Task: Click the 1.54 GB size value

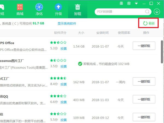Action: [79, 46]
